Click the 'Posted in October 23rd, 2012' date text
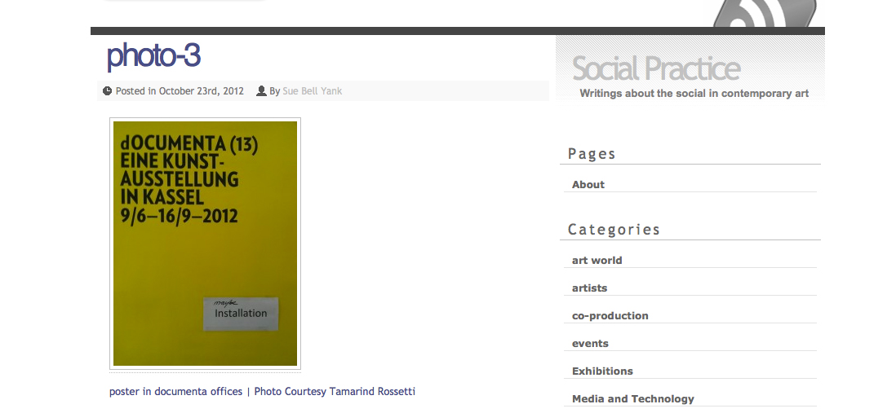 pyautogui.click(x=180, y=91)
